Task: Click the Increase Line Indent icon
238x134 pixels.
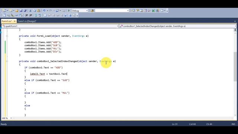Action: coord(30,15)
